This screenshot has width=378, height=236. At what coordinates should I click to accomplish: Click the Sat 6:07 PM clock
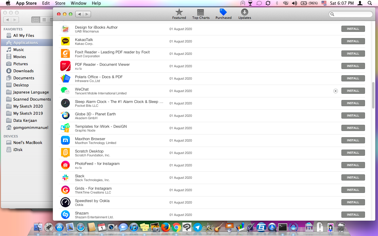point(342,3)
